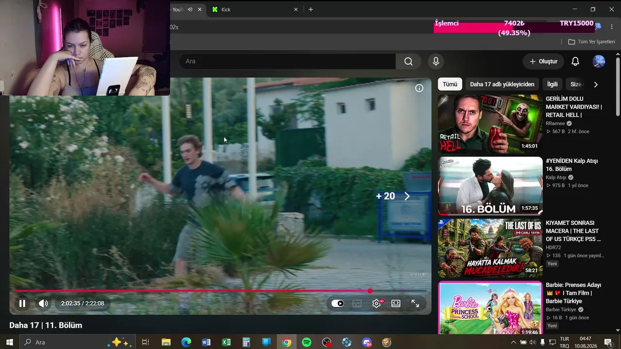Select the Tümü filter chip
Image resolution: width=621 pixels, height=349 pixels.
tap(450, 84)
